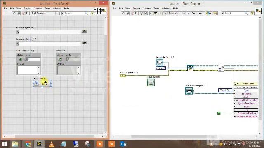The image size is (264, 148).
Task: Open the Align Objects dropdown
Action: pyautogui.click(x=194, y=13)
